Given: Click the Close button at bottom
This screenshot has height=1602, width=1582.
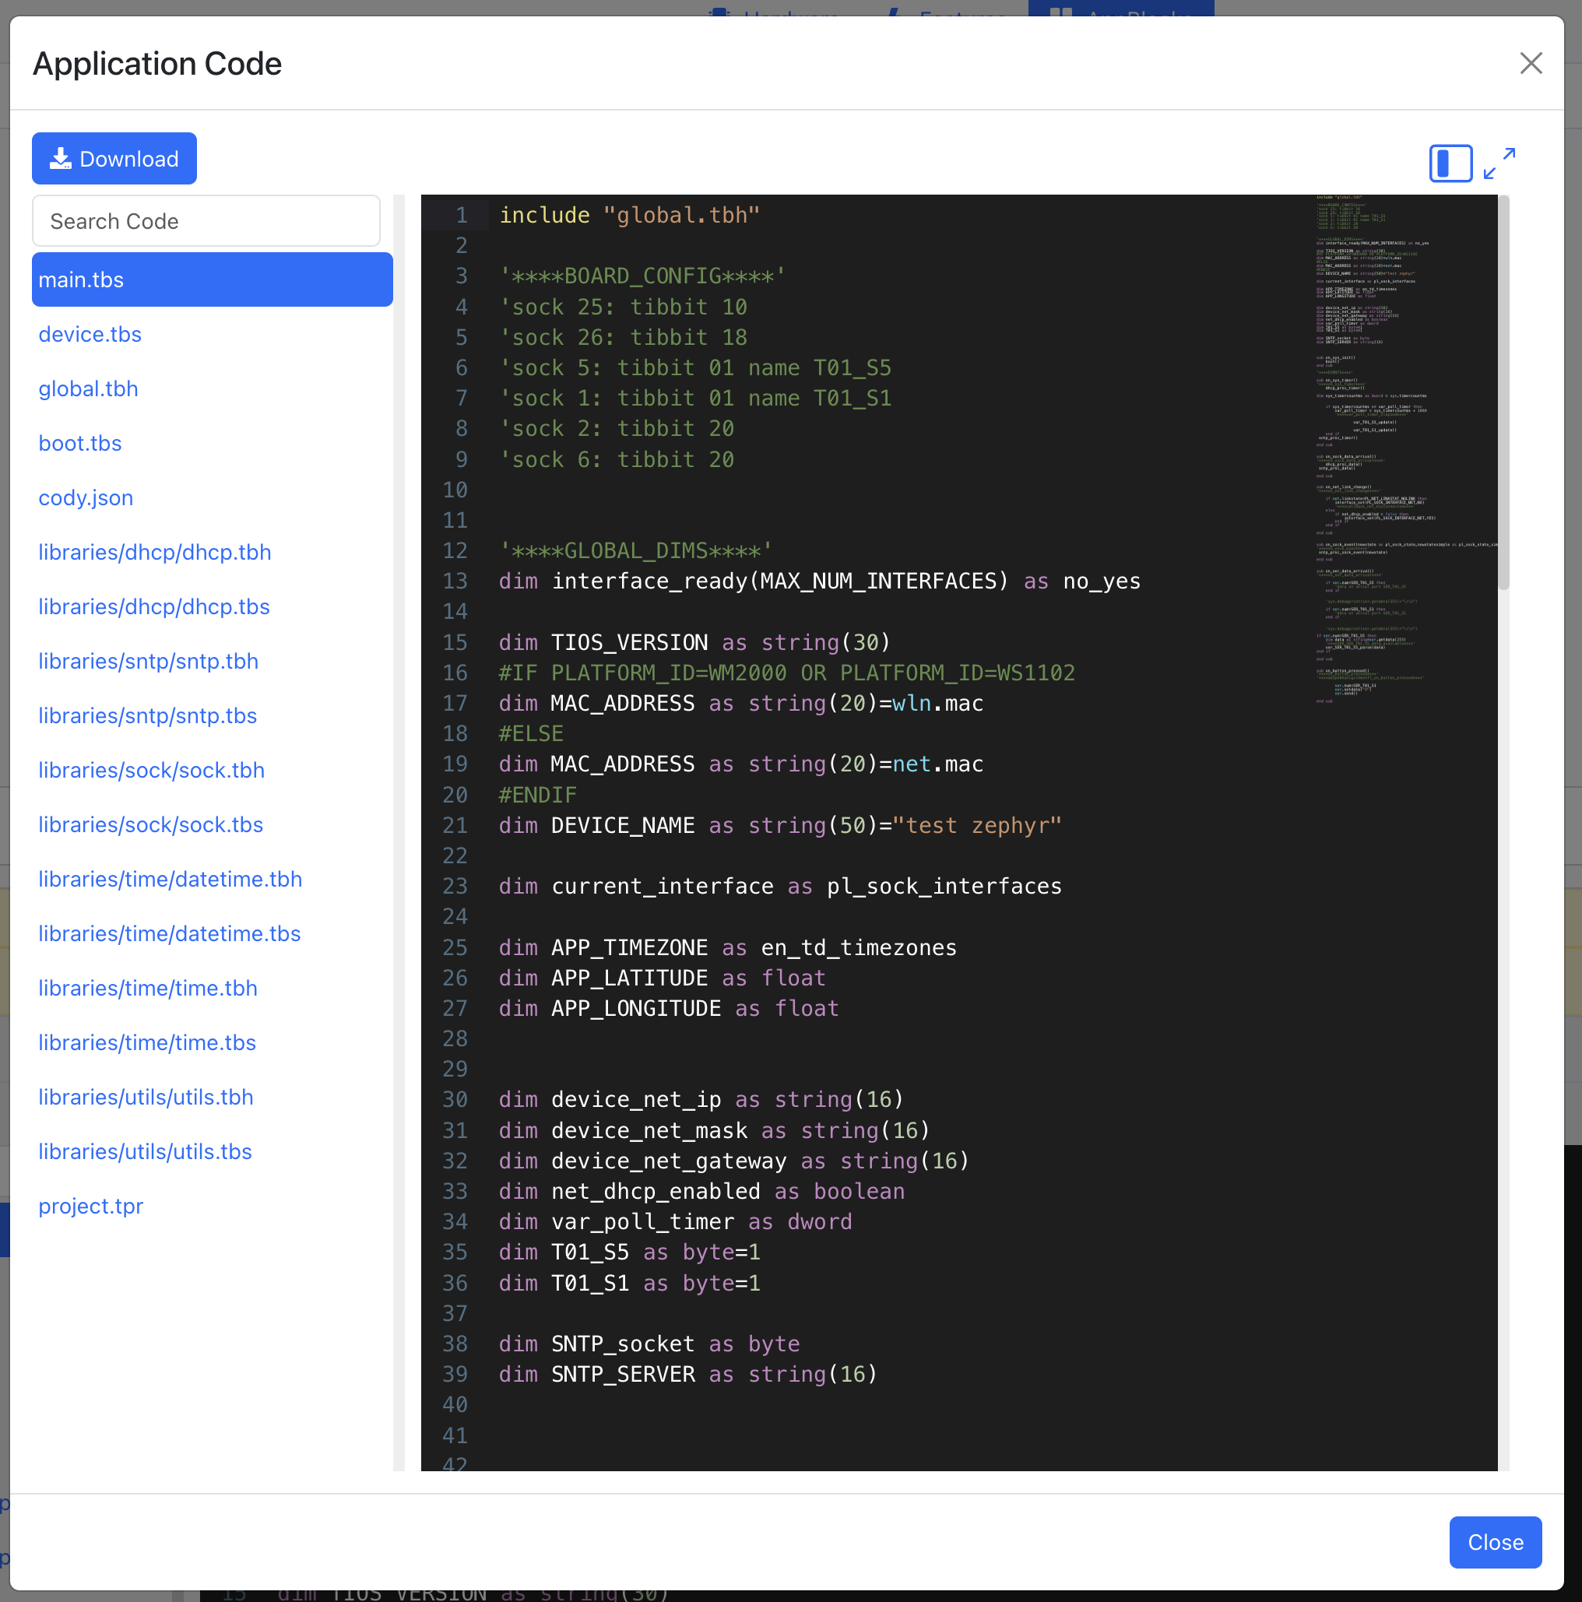Looking at the screenshot, I should tap(1495, 1542).
